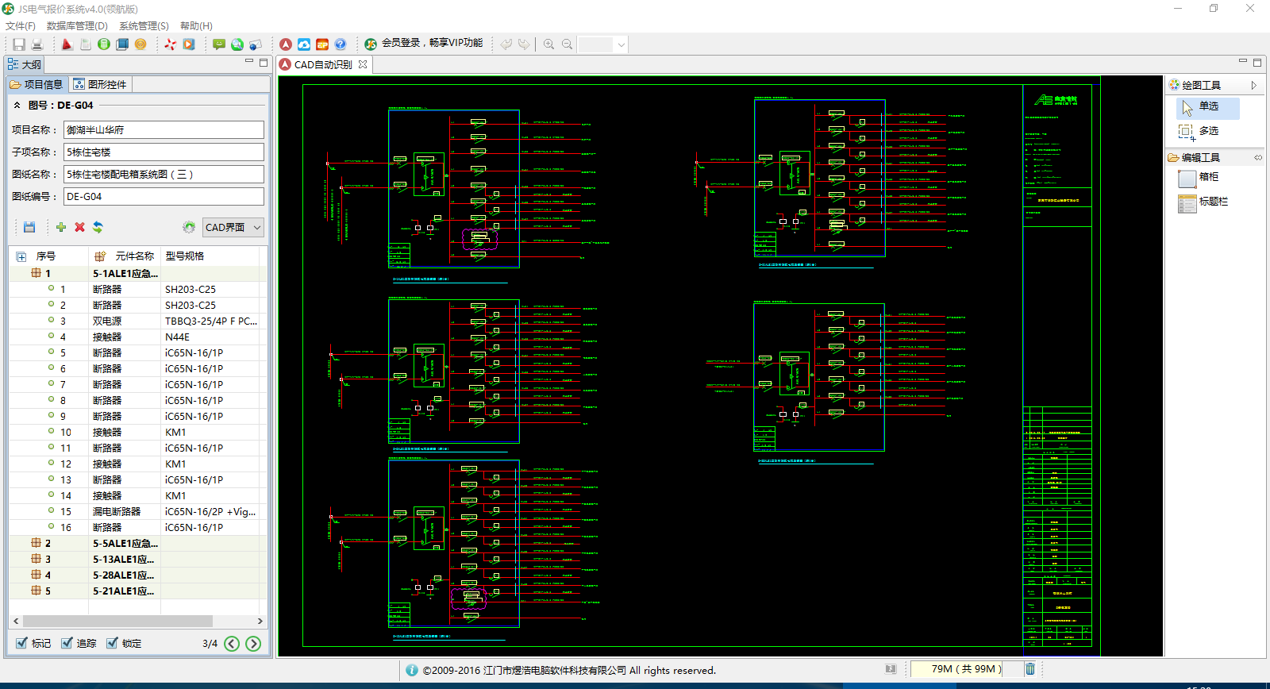Select the 单选 single-select tool
The image size is (1270, 689).
pyautogui.click(x=1206, y=106)
